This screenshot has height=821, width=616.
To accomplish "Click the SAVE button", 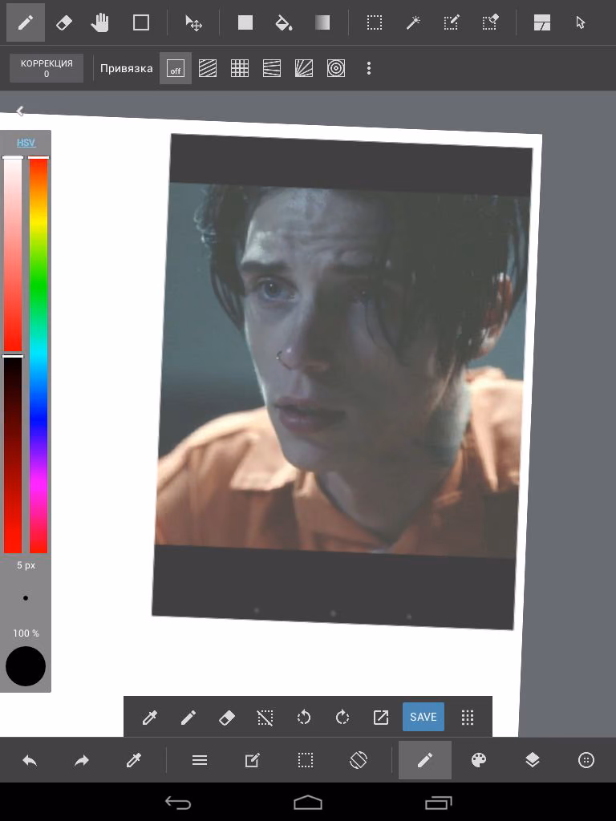I will [x=423, y=717].
